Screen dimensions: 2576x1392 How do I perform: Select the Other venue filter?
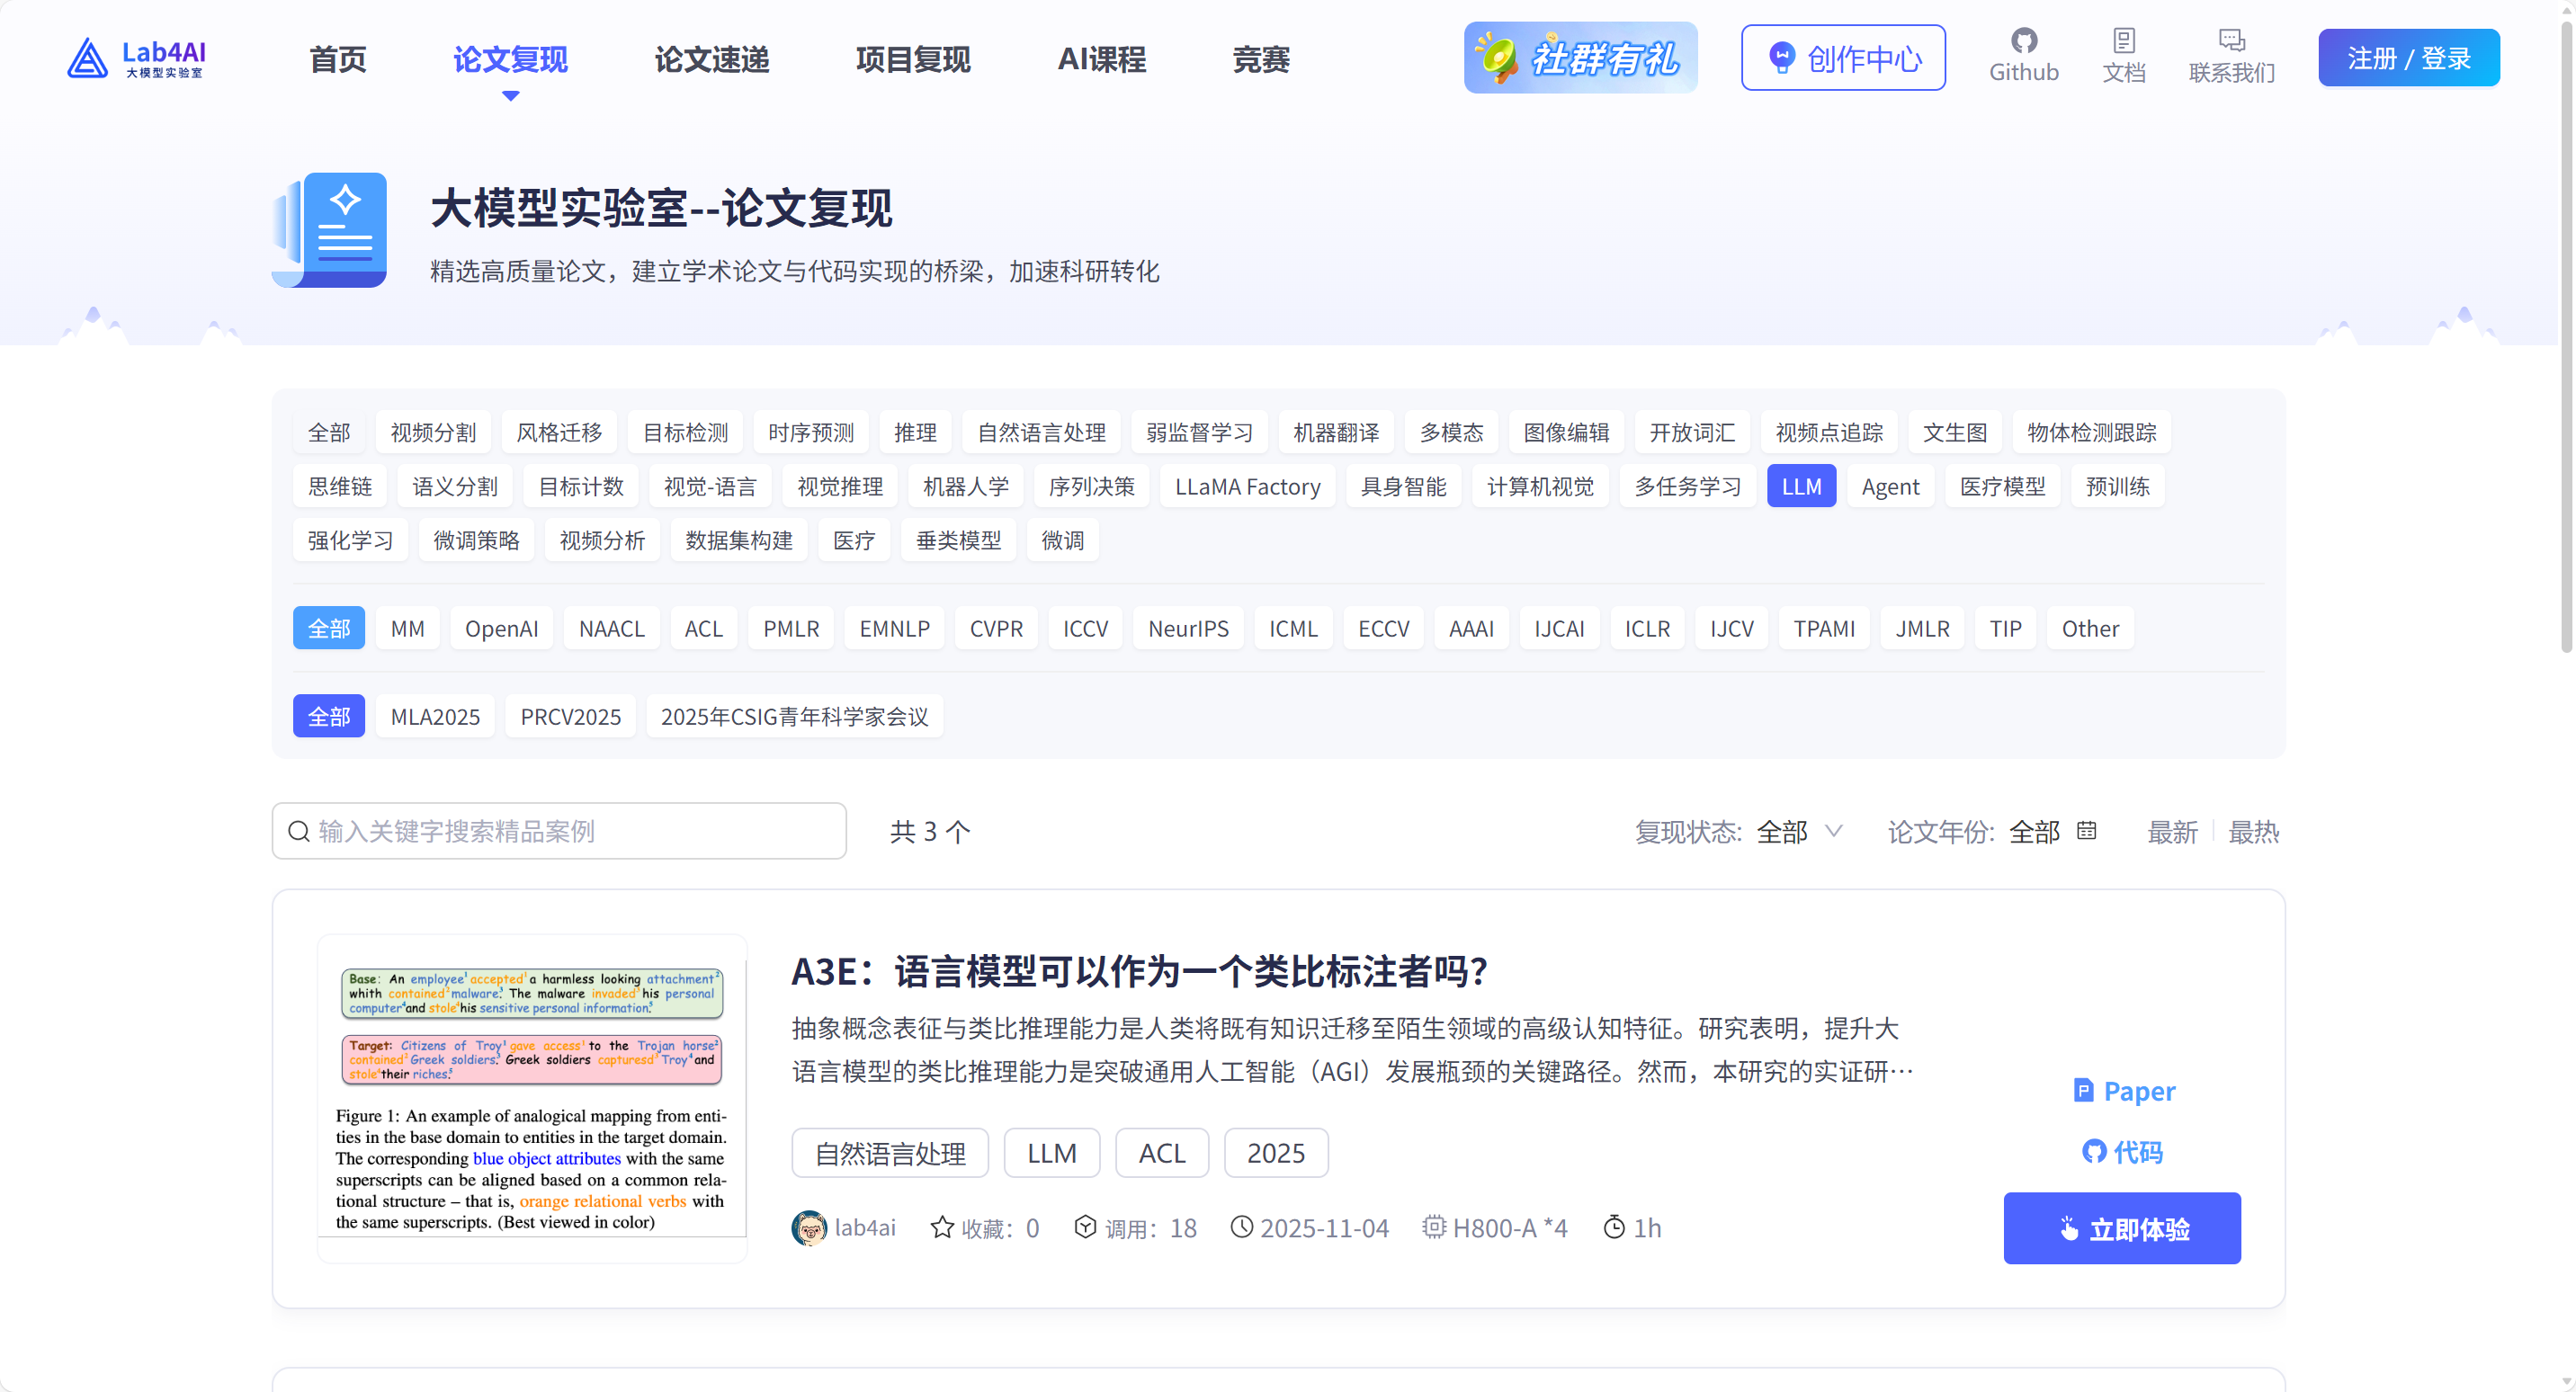tap(2090, 628)
